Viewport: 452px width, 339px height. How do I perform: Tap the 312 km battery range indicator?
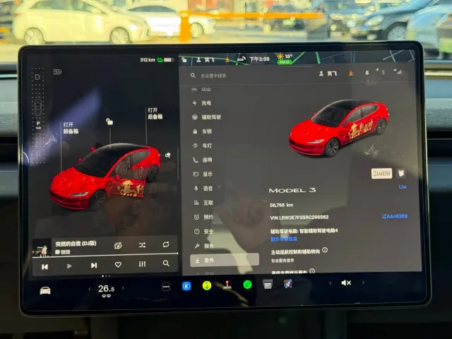pos(157,59)
